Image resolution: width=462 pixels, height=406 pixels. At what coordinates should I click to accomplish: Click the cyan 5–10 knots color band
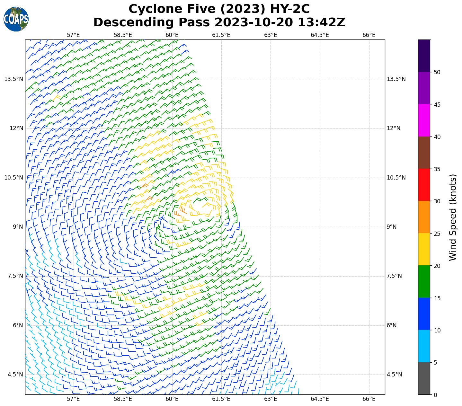click(x=424, y=346)
